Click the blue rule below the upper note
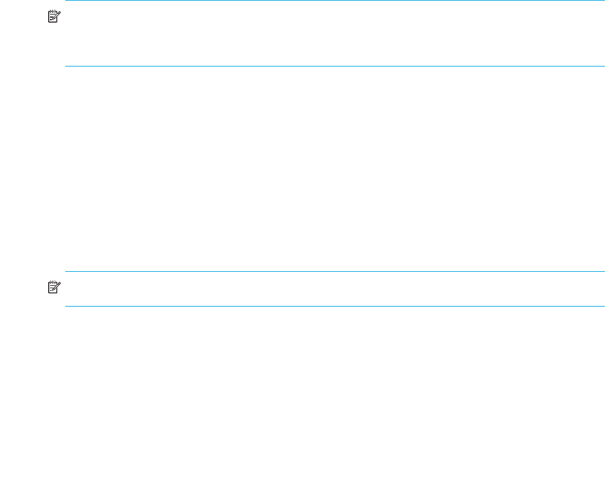The width and height of the screenshot is (605, 477). click(335, 66)
